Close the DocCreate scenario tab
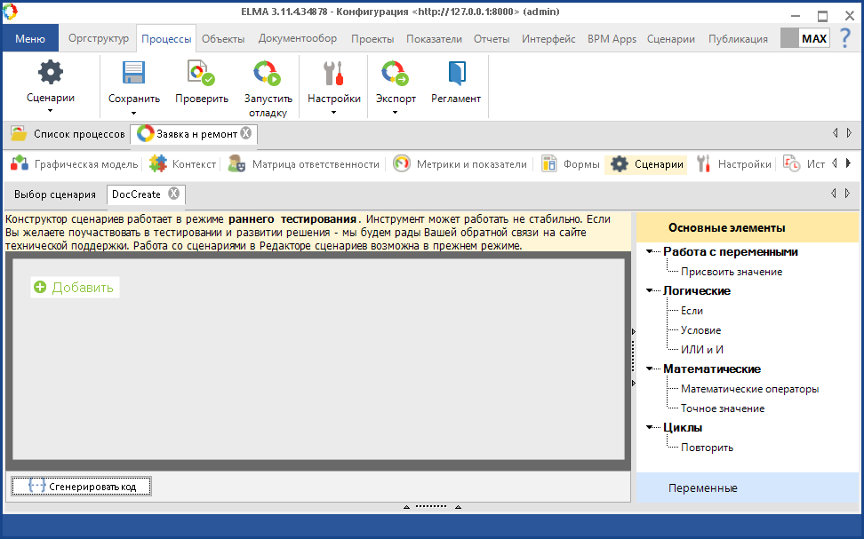 [173, 194]
